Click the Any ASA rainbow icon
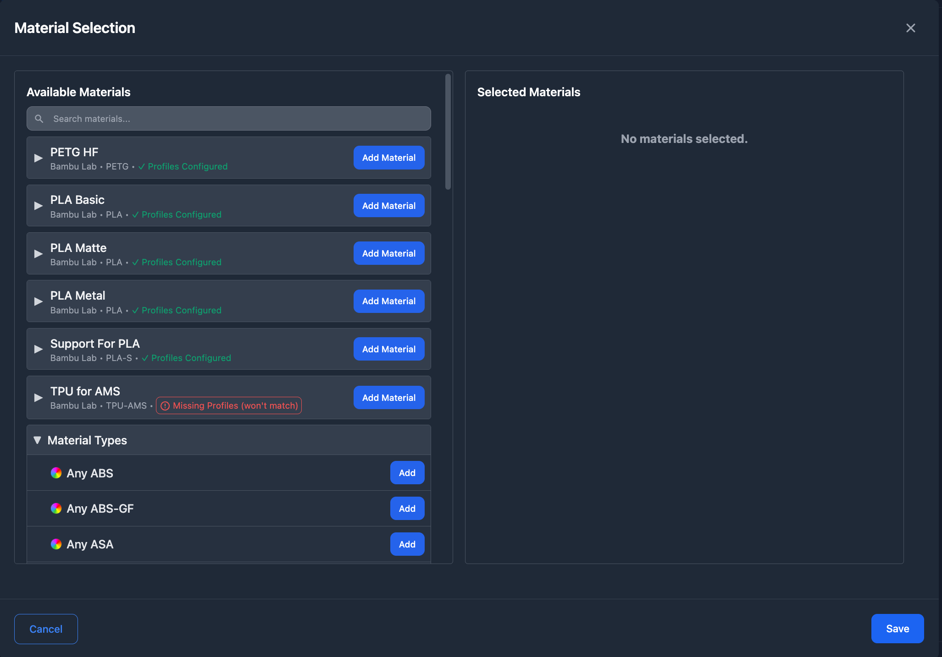The height and width of the screenshot is (657, 942). coord(56,544)
